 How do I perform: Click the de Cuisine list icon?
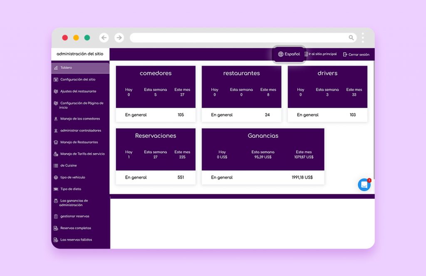(56, 165)
